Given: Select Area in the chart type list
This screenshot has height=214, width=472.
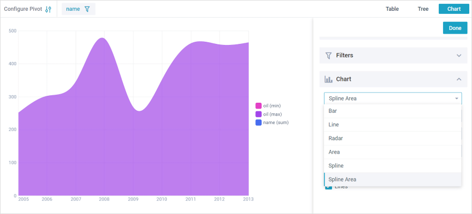Looking at the screenshot, I should tap(393, 152).
